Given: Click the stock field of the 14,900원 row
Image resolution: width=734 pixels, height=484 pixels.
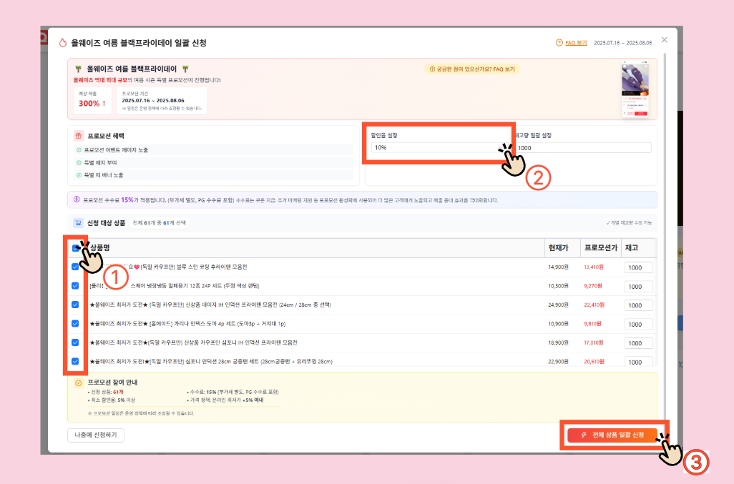Looking at the screenshot, I should coord(637,267).
